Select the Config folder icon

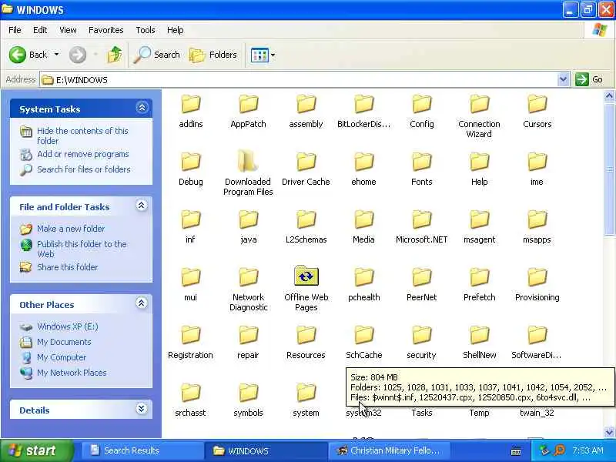[421, 105]
